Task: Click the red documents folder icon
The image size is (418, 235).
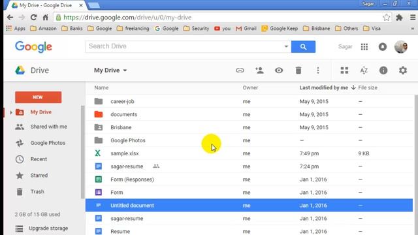Action: (x=99, y=114)
